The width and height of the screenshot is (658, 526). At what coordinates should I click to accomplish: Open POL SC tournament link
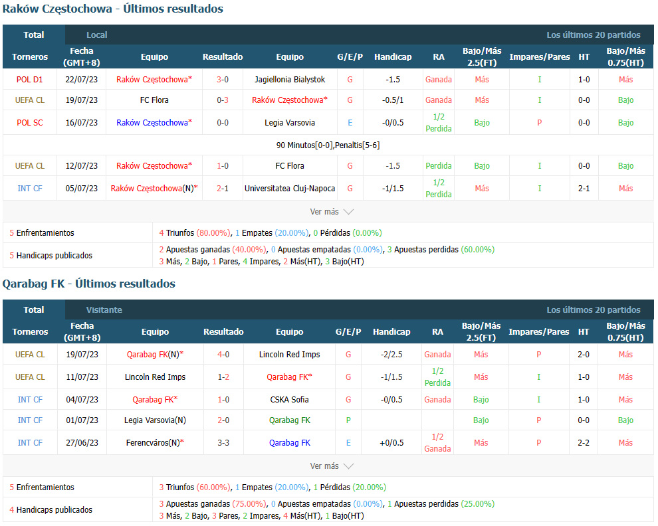[29, 122]
